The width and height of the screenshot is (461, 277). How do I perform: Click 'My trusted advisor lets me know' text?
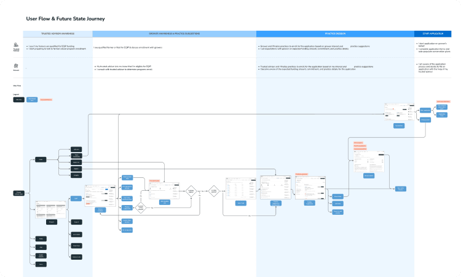click(x=124, y=66)
